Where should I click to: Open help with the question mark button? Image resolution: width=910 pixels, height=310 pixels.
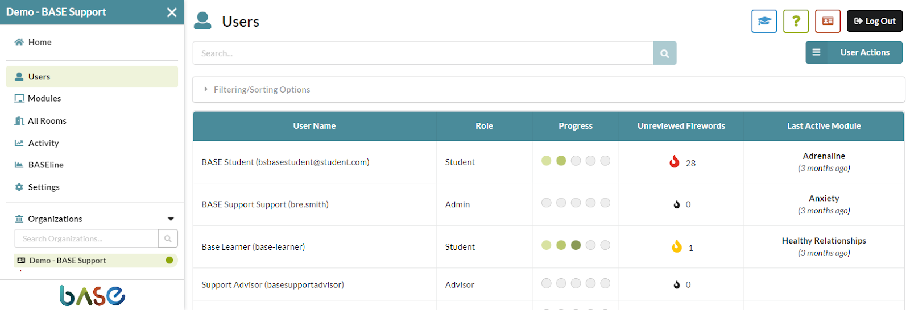tap(796, 21)
